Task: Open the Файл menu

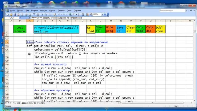Action: tap(12, 10)
